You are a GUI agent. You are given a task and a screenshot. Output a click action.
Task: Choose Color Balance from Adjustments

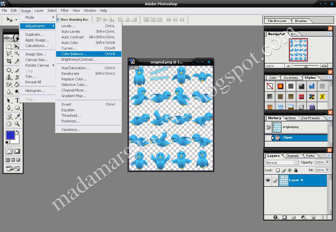pos(89,54)
